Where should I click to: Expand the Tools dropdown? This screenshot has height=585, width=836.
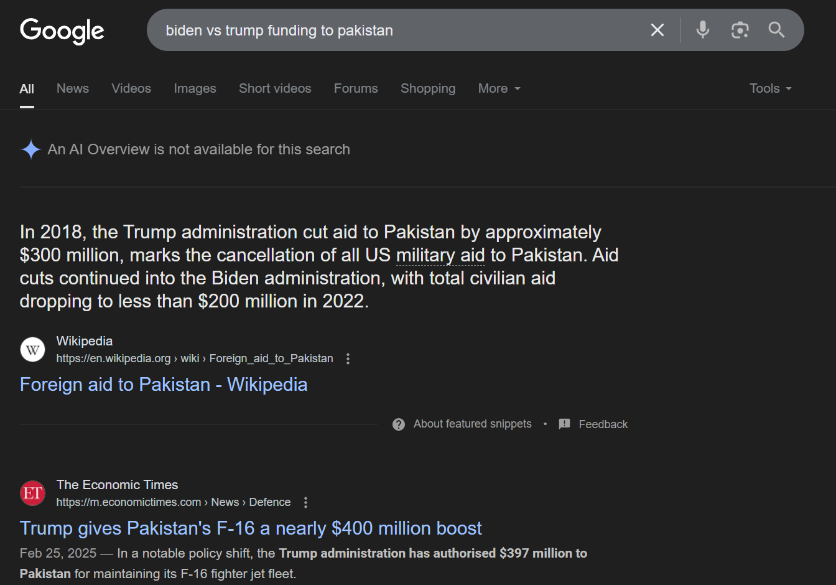[771, 88]
